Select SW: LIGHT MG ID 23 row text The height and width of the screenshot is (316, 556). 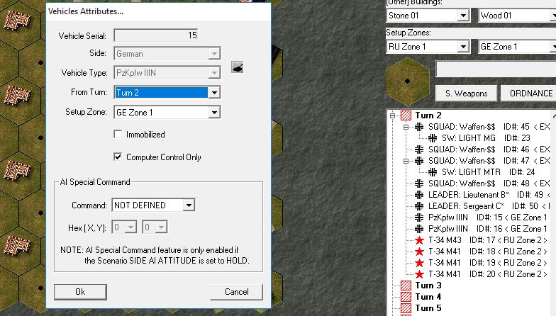click(x=486, y=138)
